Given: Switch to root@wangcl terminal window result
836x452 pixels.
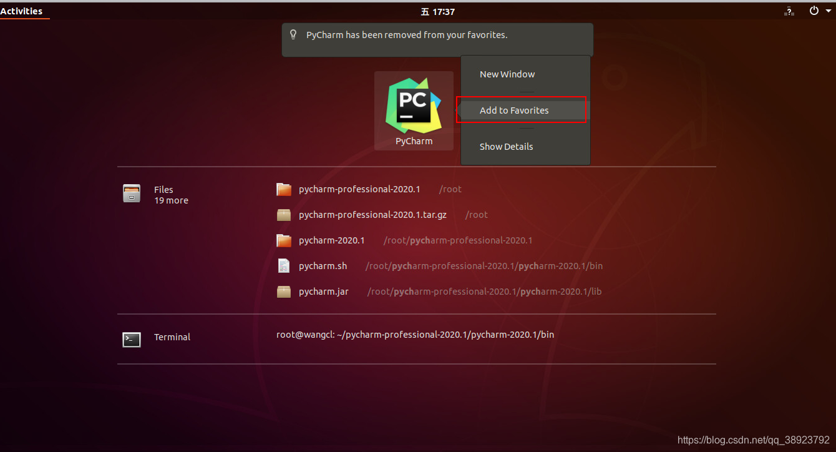Looking at the screenshot, I should click(x=415, y=335).
